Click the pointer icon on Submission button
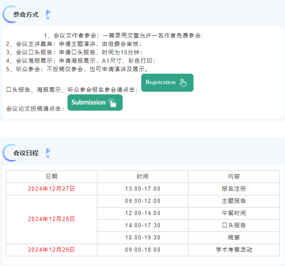Viewport: 285px width, 266px height. click(x=112, y=103)
